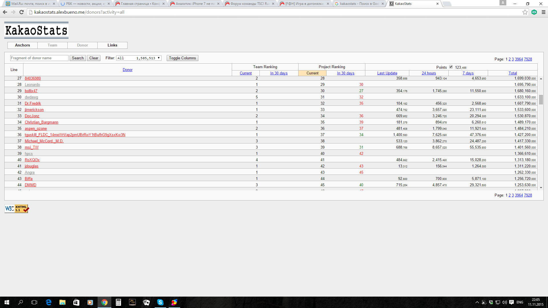
Task: Click the W3C XHTML 1.1 validation badge
Action: (x=17, y=208)
